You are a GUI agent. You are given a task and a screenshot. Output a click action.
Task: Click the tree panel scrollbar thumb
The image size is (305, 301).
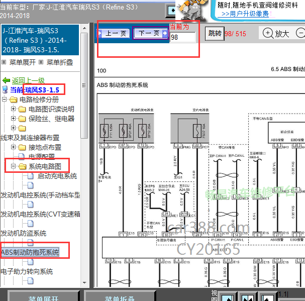pyautogui.click(x=84, y=85)
